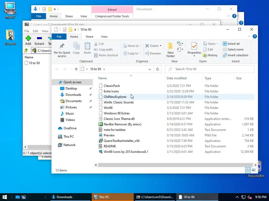The width and height of the screenshot is (269, 201).
Task: Expand New item dropdown in New group
Action: coord(180,44)
